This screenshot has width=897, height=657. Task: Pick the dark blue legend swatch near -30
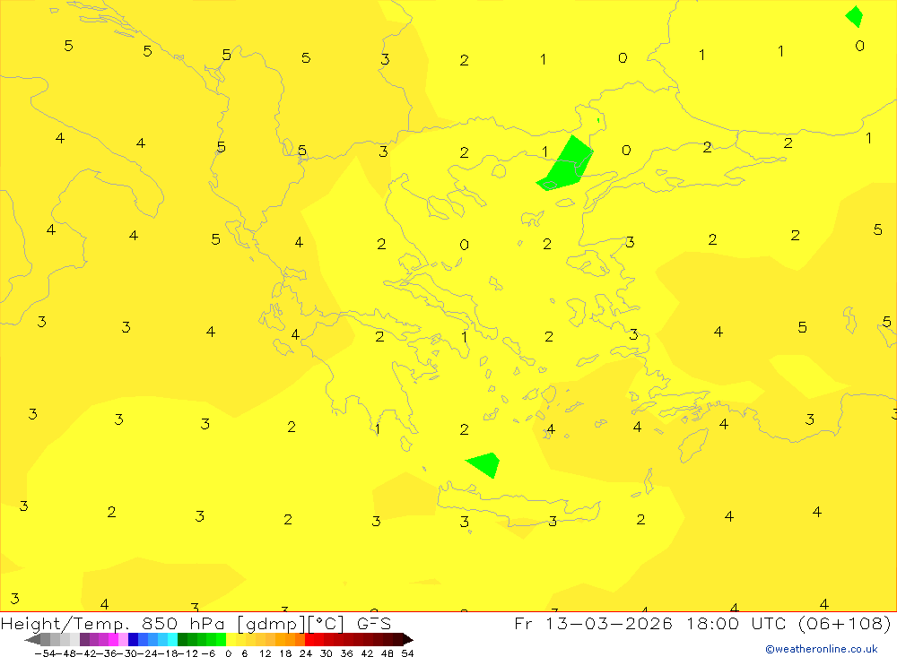(x=133, y=640)
